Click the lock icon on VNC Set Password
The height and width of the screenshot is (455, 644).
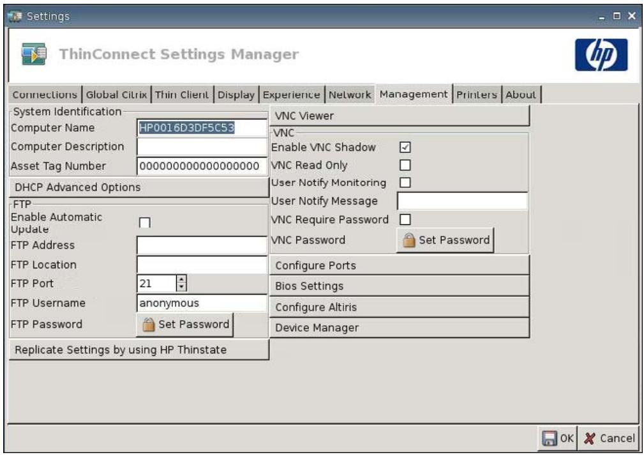pos(408,240)
